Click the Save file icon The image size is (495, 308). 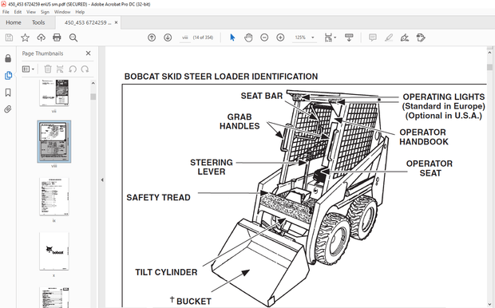click(x=9, y=38)
